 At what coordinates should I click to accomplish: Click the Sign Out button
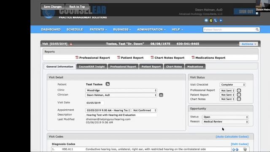(246, 11)
